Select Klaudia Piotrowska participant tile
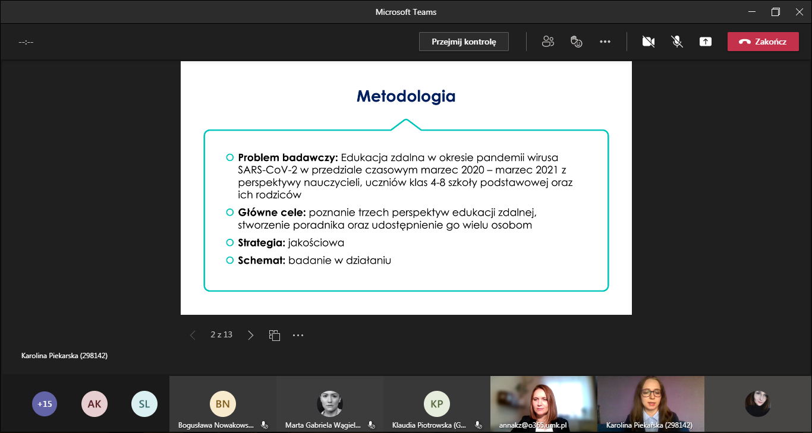The height and width of the screenshot is (433, 812). pyautogui.click(x=437, y=404)
